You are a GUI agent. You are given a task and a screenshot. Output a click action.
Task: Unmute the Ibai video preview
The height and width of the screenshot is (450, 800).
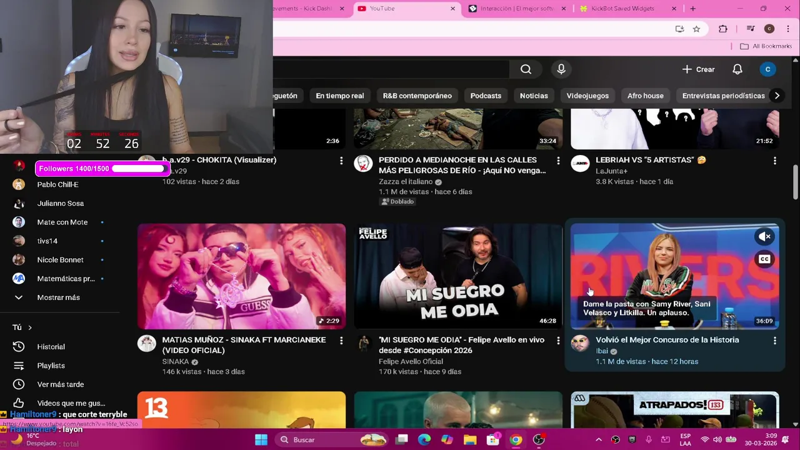tap(764, 236)
